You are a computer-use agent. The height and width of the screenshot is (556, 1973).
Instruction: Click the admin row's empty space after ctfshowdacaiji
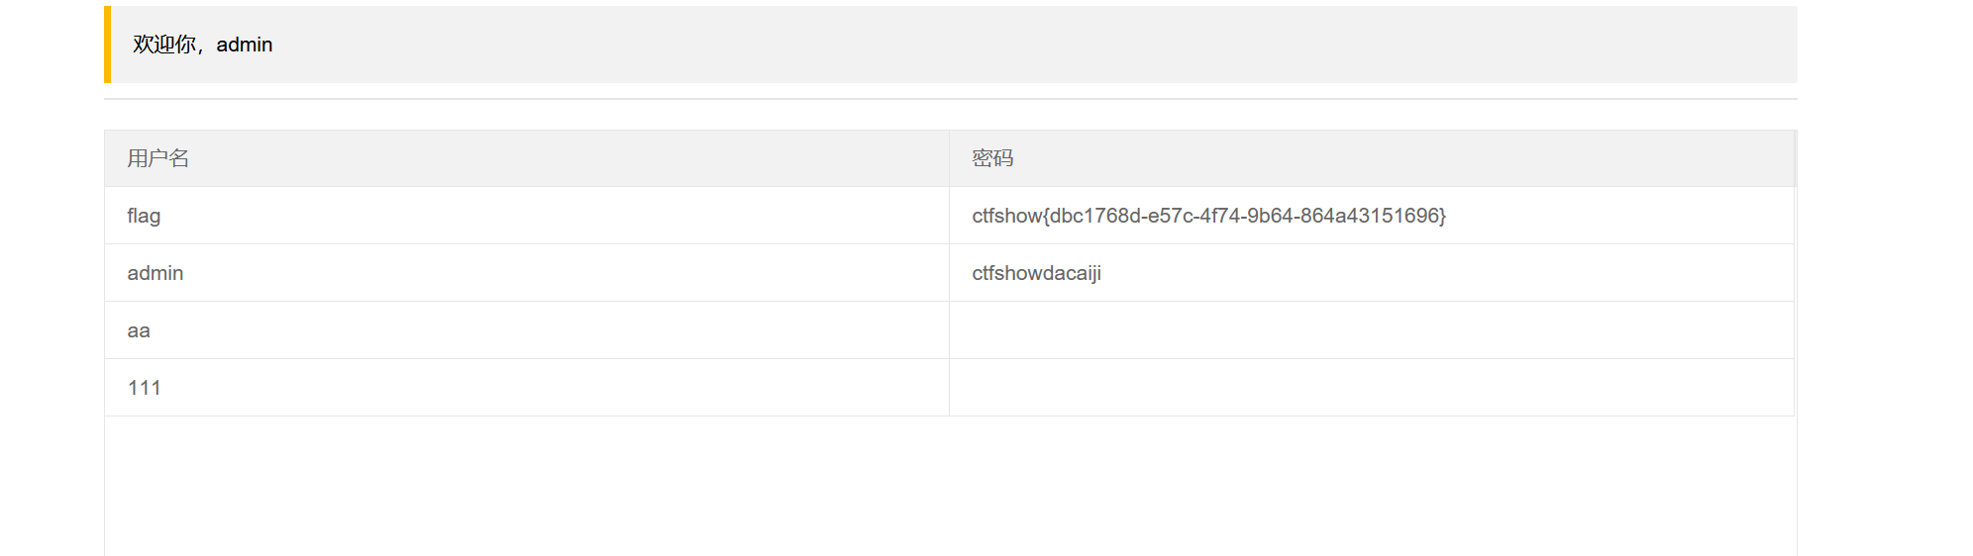1446,273
